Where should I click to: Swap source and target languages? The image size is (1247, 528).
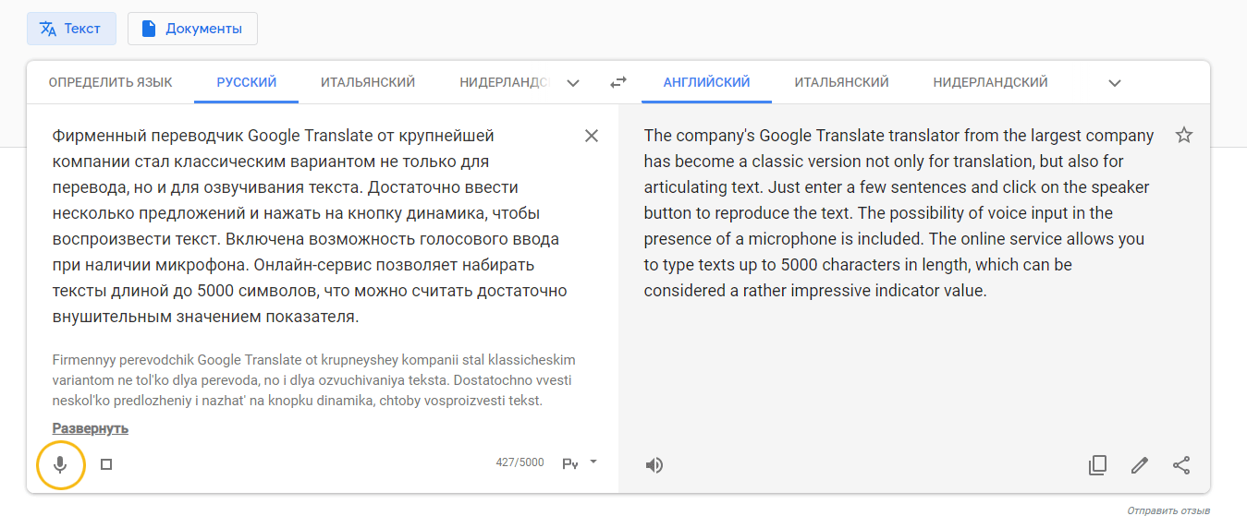click(x=618, y=83)
